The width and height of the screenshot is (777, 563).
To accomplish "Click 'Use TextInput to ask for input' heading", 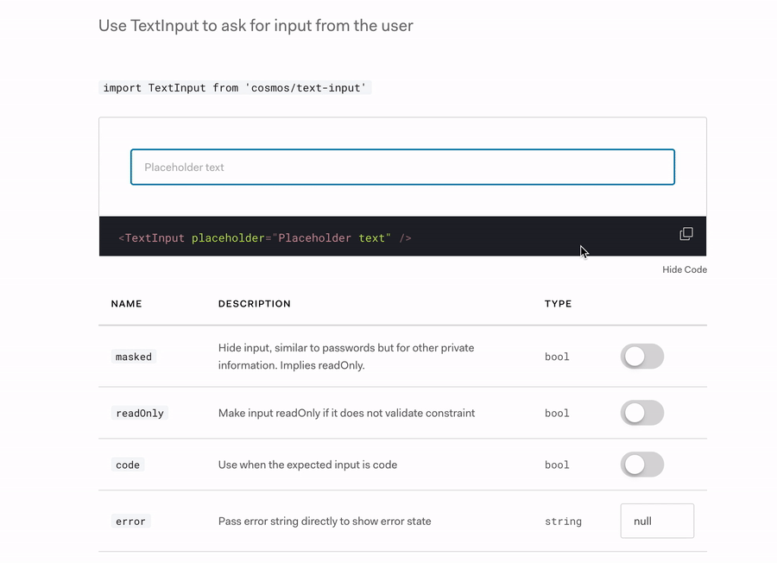I will coord(256,26).
